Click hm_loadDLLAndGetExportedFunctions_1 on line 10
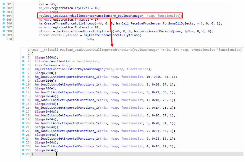Screen dimensions: 245x162 tap(67, 84)
